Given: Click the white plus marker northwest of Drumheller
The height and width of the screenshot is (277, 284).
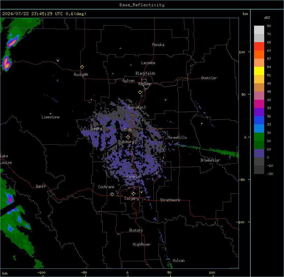Looking at the screenshot, I should tap(202, 123).
